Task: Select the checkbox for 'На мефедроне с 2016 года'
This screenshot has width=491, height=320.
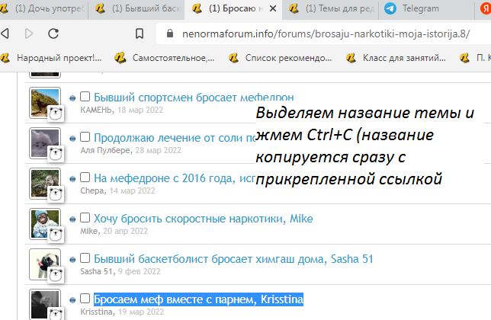Action: pos(85,178)
